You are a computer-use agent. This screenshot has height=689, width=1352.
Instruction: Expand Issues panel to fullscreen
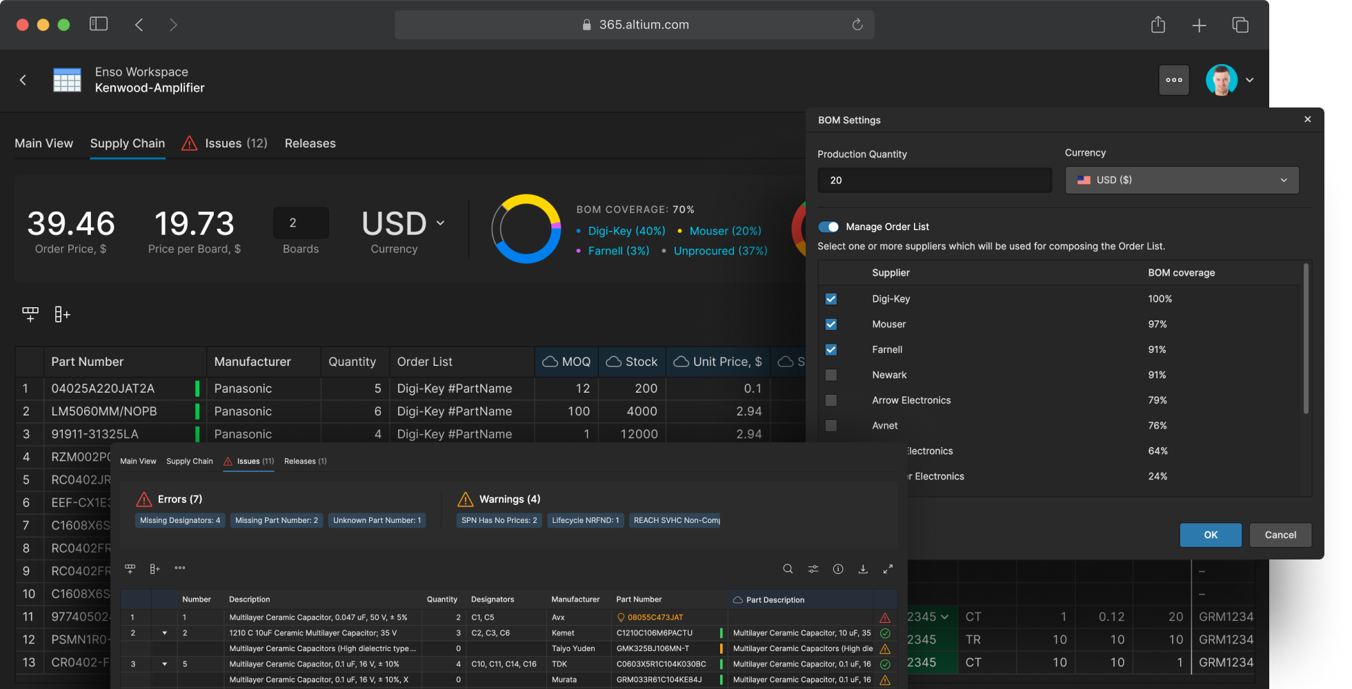point(888,568)
